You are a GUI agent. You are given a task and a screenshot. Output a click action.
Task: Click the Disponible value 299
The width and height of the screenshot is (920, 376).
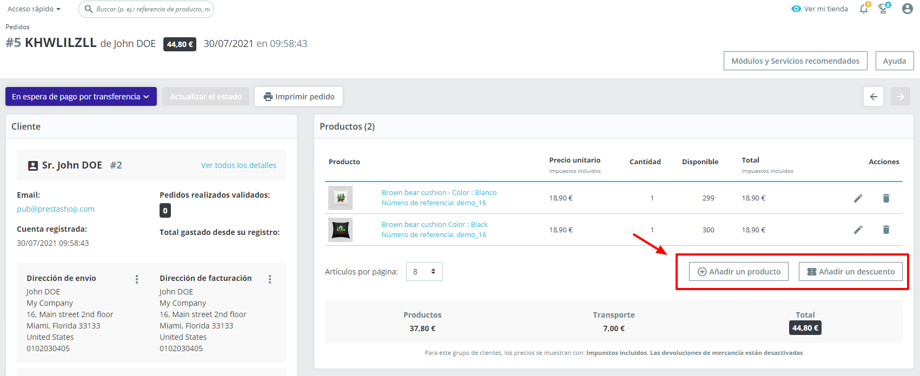(x=709, y=198)
